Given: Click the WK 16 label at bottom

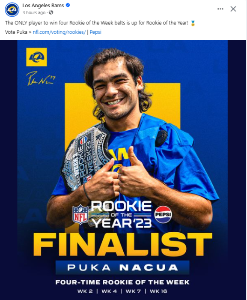Looking at the screenshot, I should (x=158, y=291).
